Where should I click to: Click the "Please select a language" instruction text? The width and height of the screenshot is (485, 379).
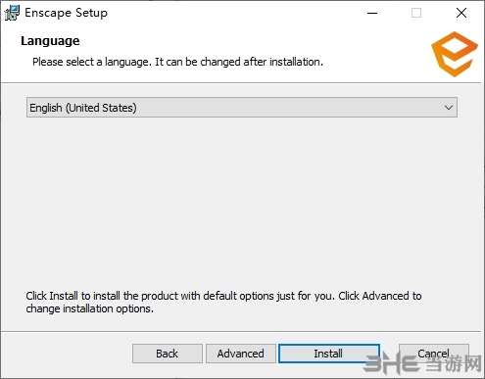pyautogui.click(x=177, y=62)
